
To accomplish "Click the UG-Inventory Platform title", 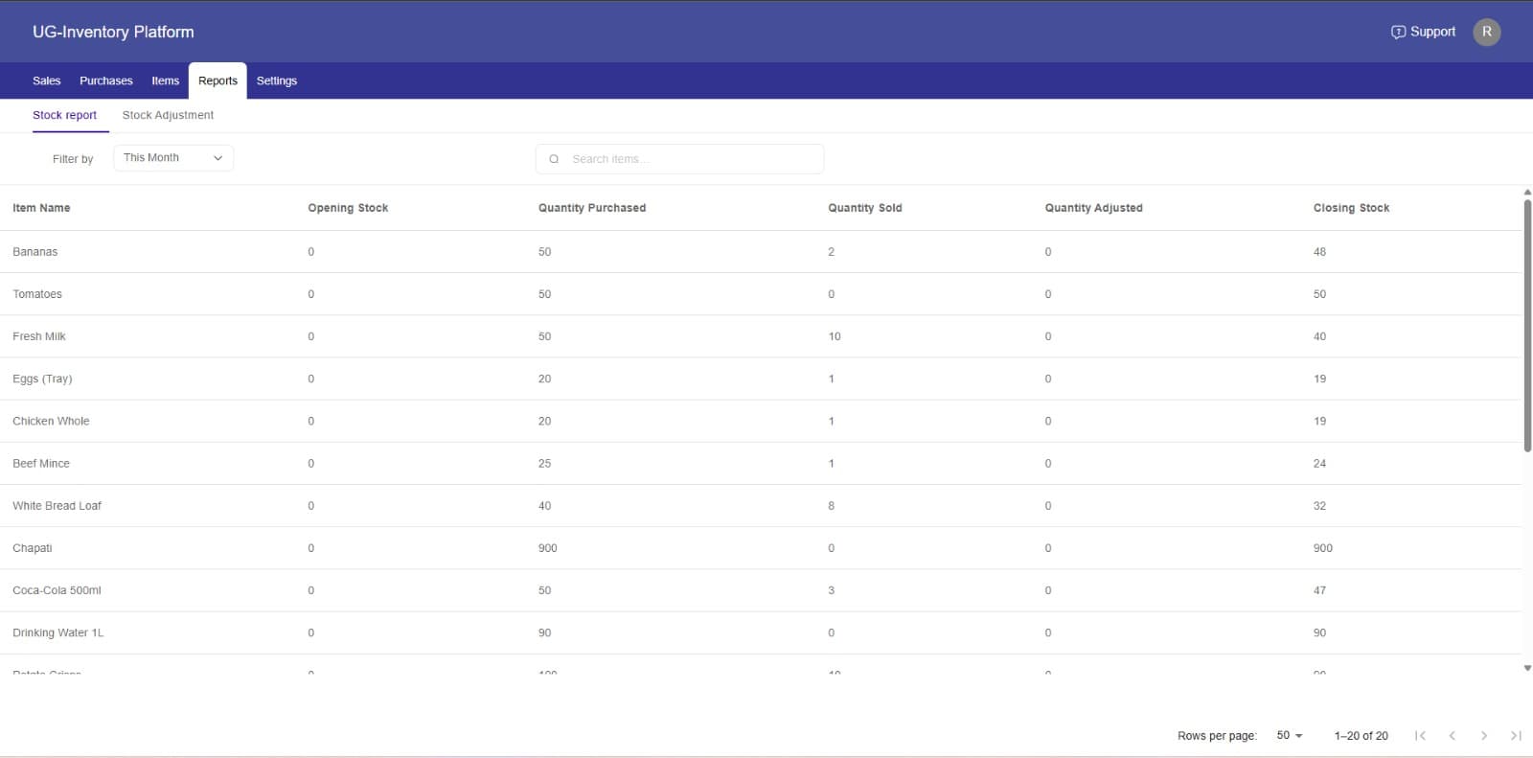I will tap(113, 32).
